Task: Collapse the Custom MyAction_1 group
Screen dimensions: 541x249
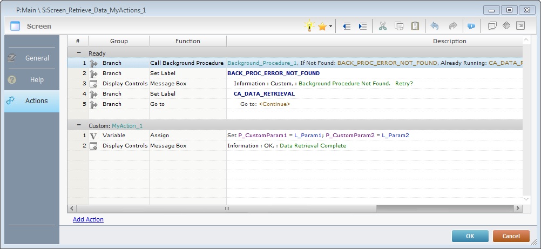Action: pos(79,126)
